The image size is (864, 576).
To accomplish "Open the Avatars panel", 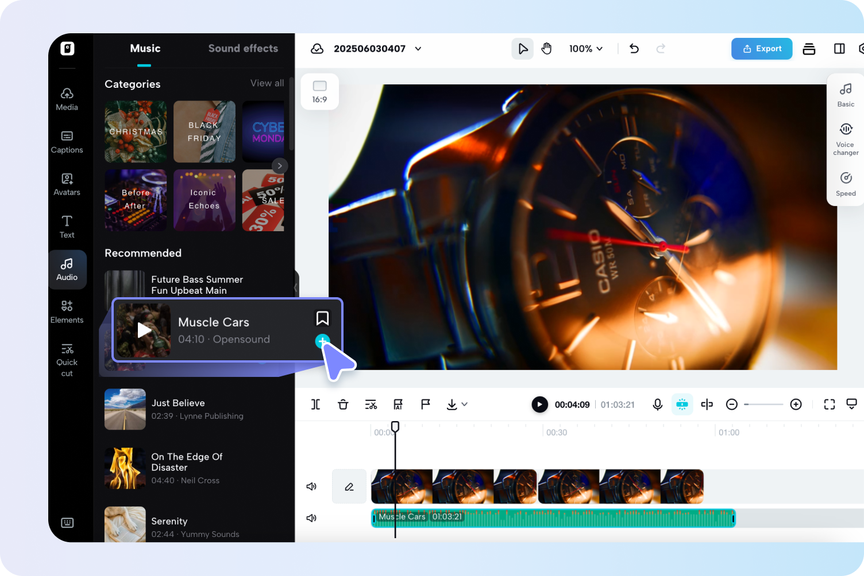I will click(67, 184).
